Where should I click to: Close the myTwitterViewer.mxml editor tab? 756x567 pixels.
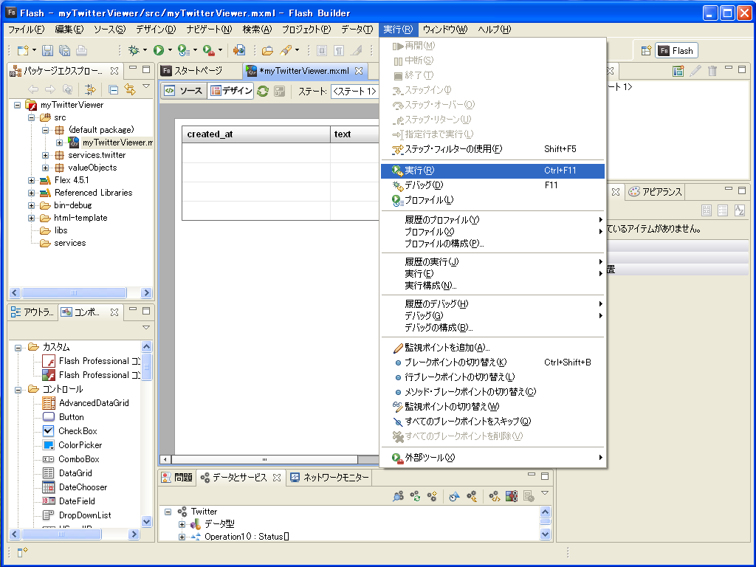[x=359, y=71]
